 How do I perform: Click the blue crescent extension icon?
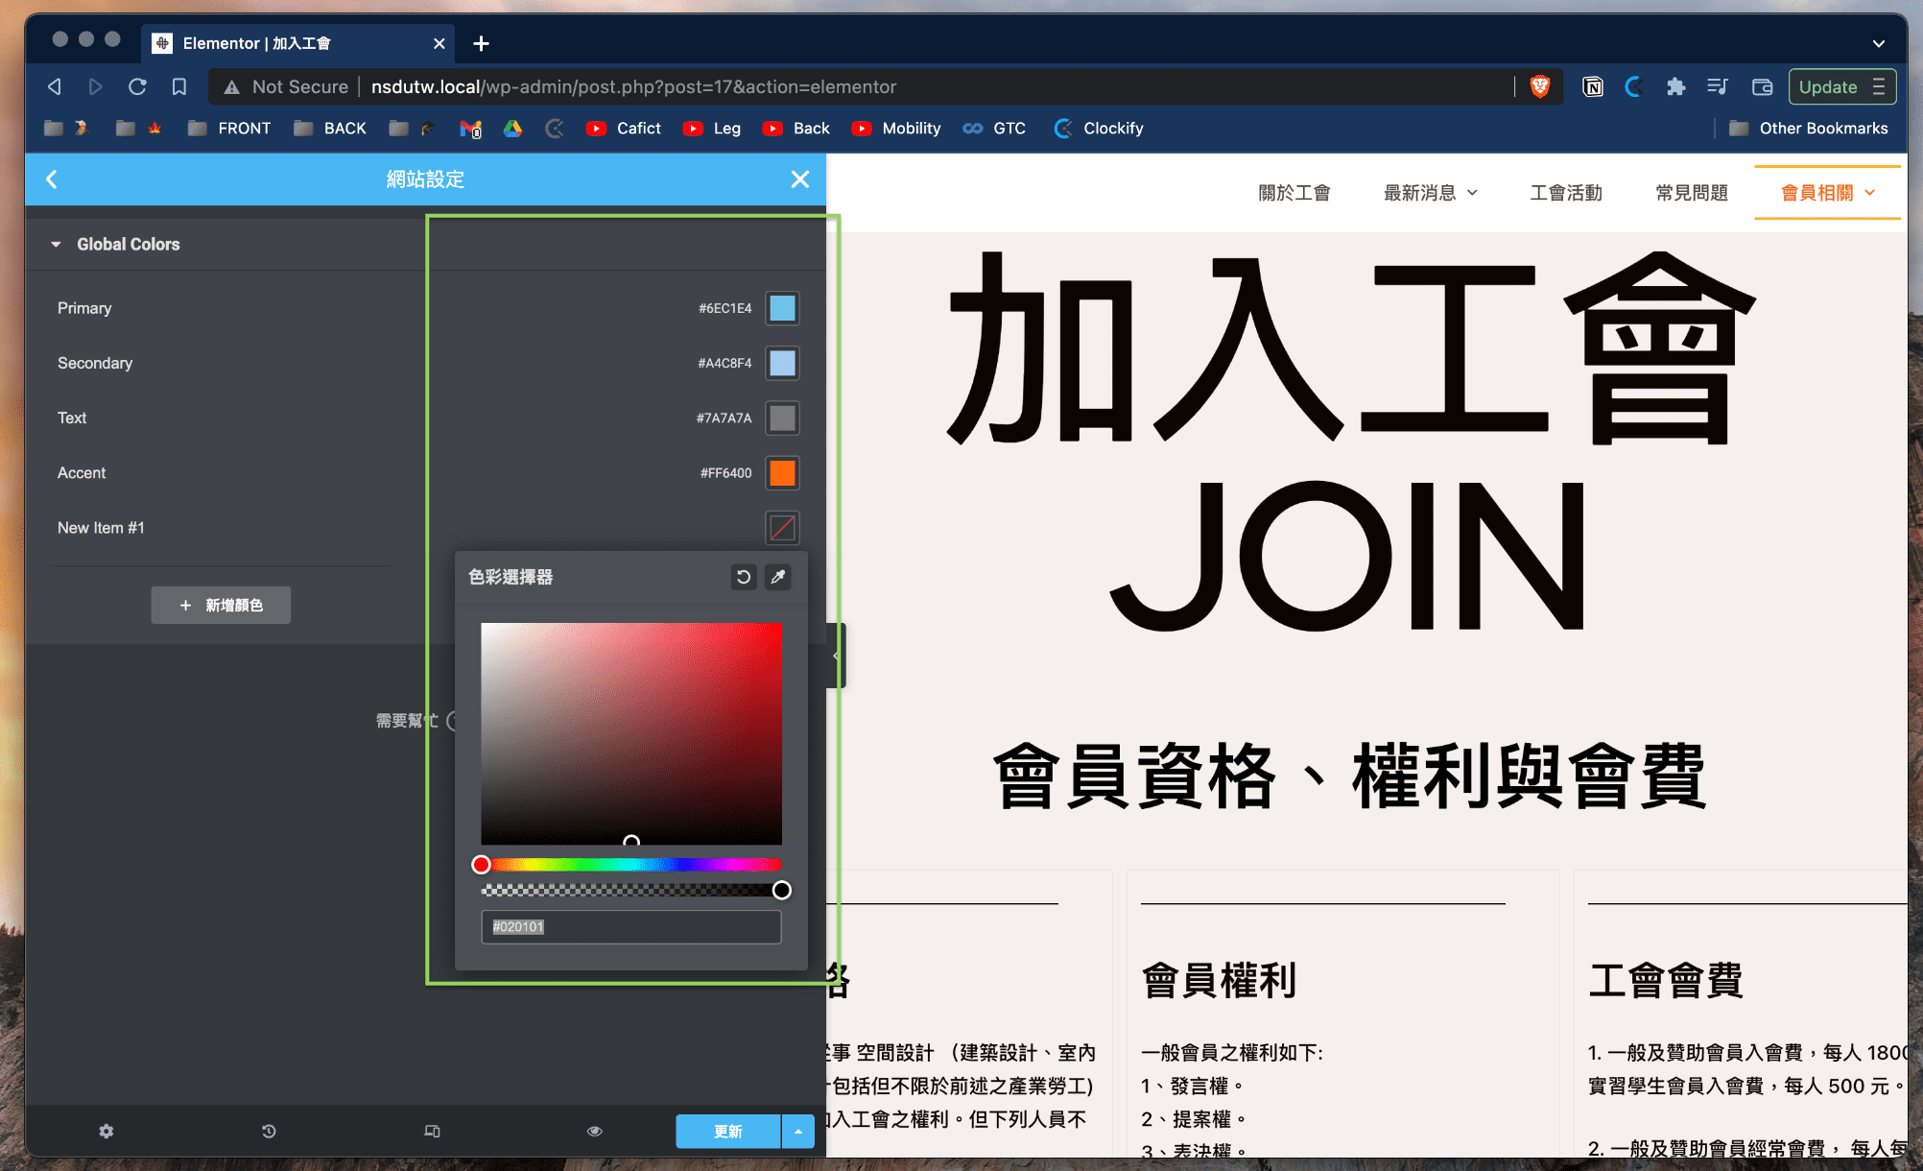[x=1633, y=86]
